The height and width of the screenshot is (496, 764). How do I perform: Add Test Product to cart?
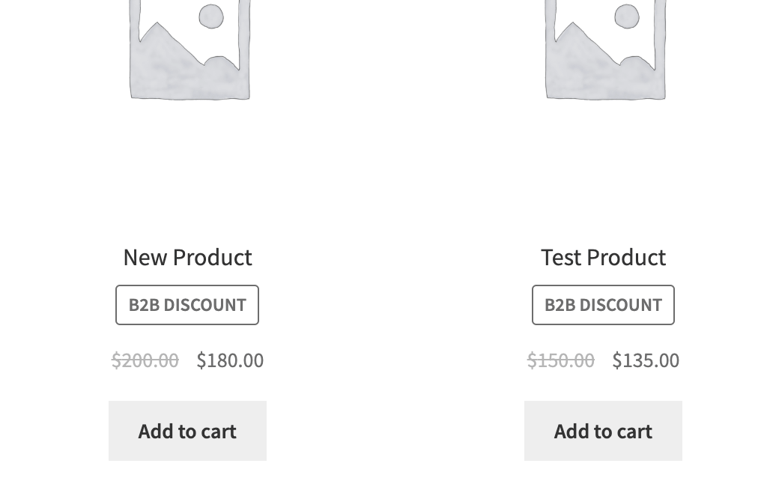pos(603,431)
